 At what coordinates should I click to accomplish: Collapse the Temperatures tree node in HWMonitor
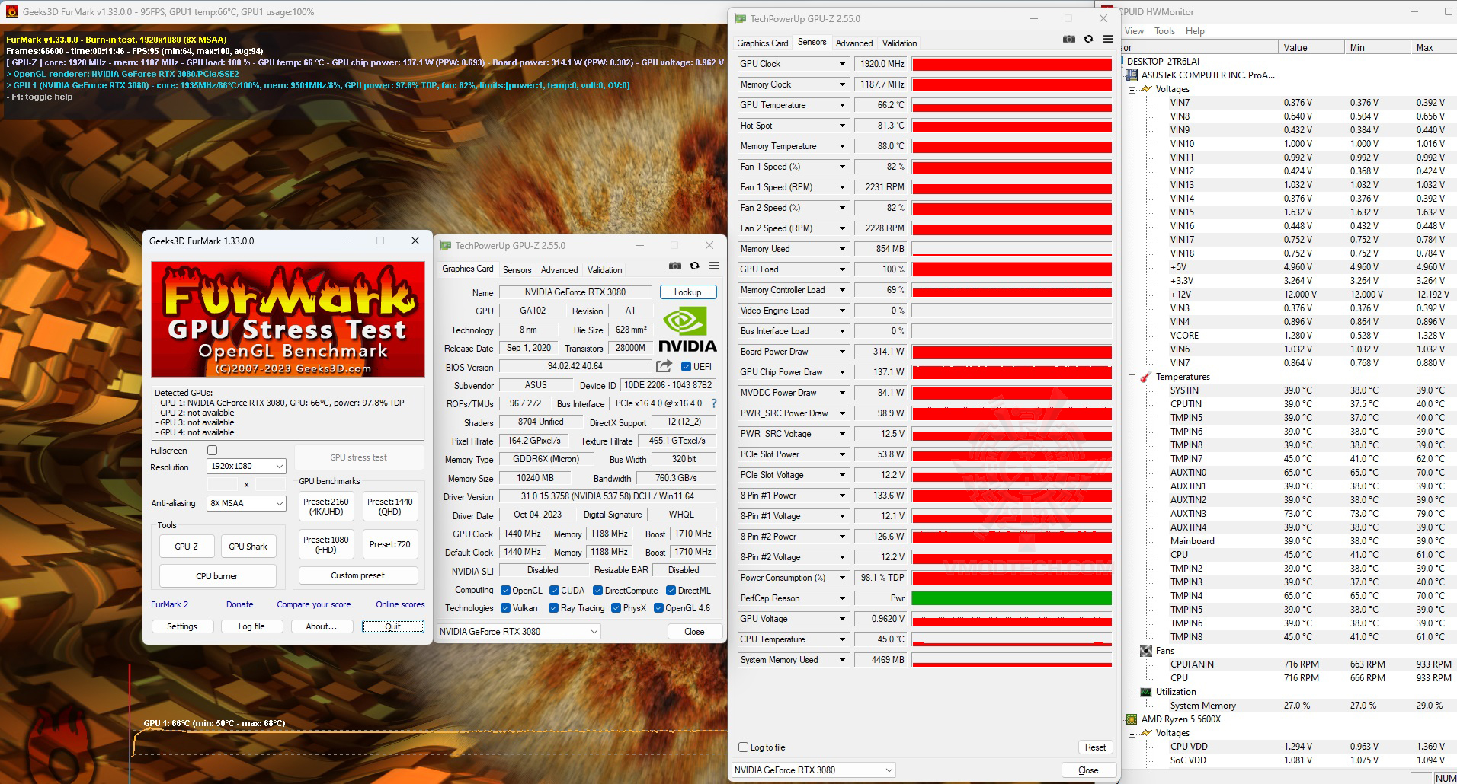pyautogui.click(x=1132, y=377)
